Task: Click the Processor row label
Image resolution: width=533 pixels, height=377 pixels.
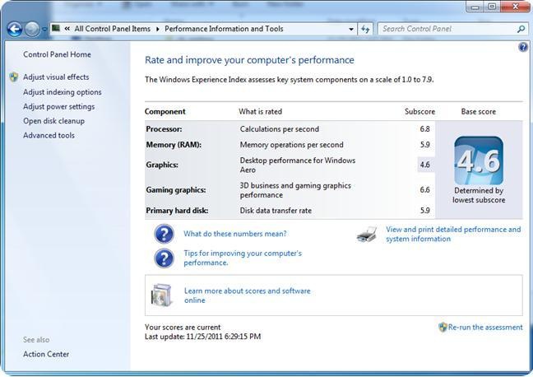Action: [x=164, y=129]
